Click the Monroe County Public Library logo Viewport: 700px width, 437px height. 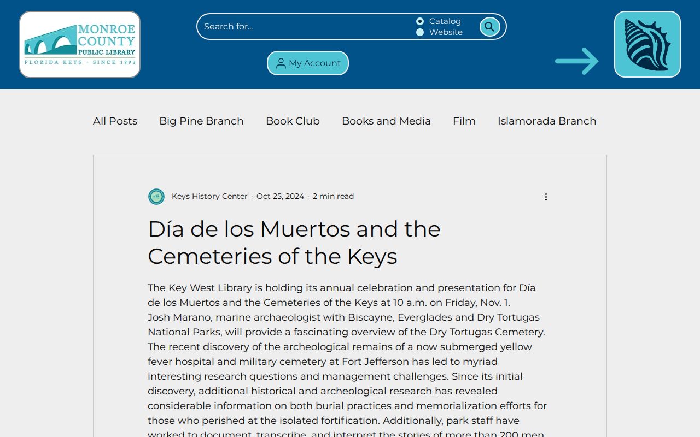coord(80,44)
